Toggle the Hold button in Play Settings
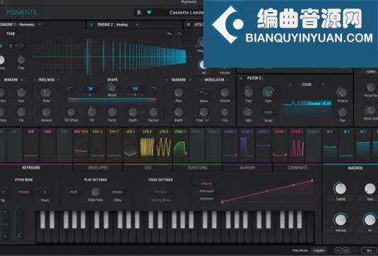The height and width of the screenshot is (256, 378). [73, 192]
